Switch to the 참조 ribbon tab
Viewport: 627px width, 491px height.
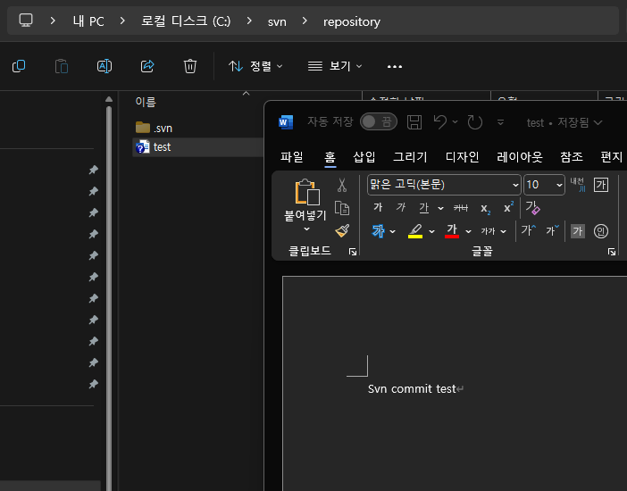tap(572, 157)
